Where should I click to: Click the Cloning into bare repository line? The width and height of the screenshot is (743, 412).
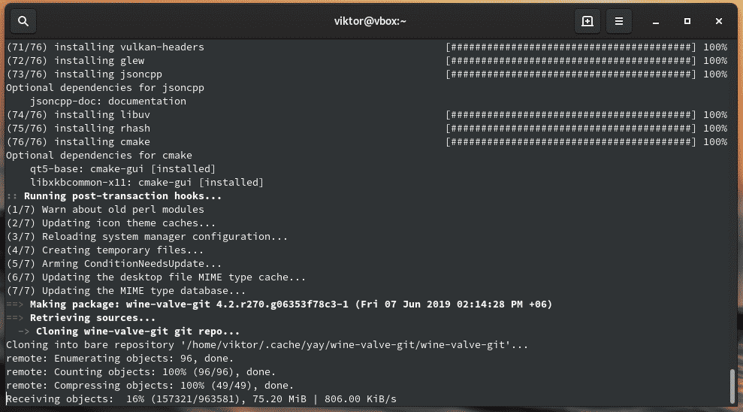point(267,344)
